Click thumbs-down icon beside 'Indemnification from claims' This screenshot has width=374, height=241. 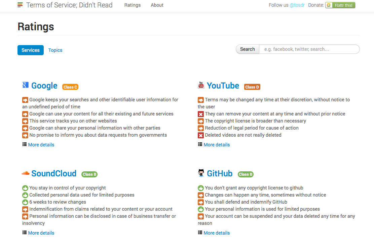pyautogui.click(x=25, y=209)
